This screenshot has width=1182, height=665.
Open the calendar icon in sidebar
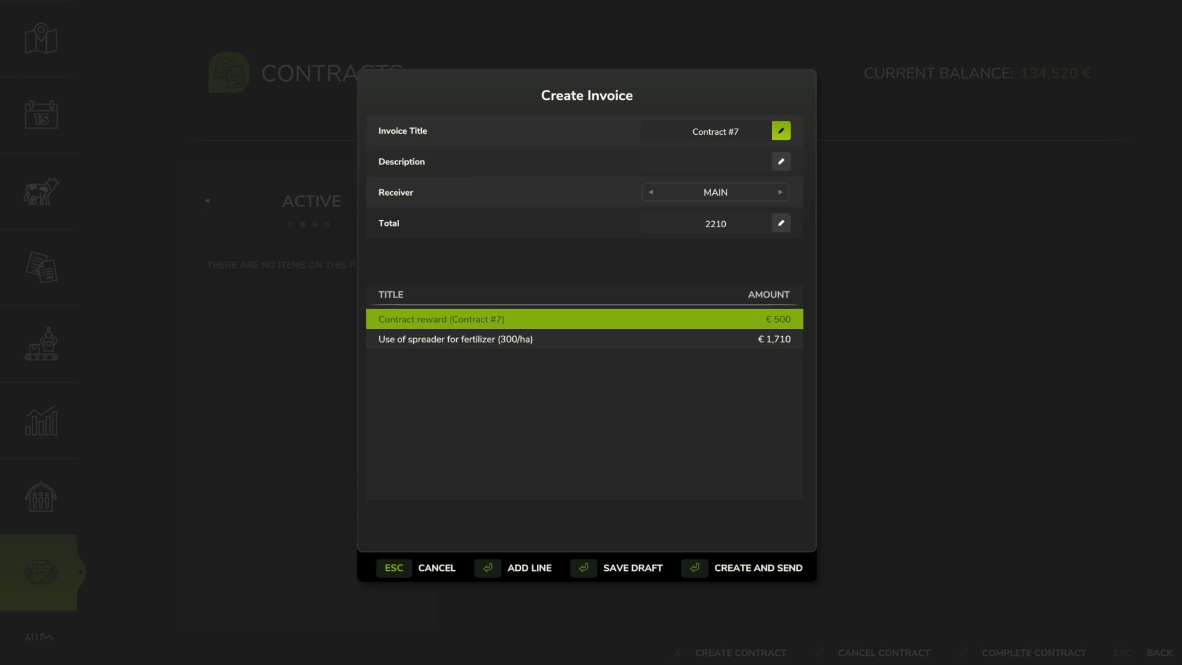[41, 115]
